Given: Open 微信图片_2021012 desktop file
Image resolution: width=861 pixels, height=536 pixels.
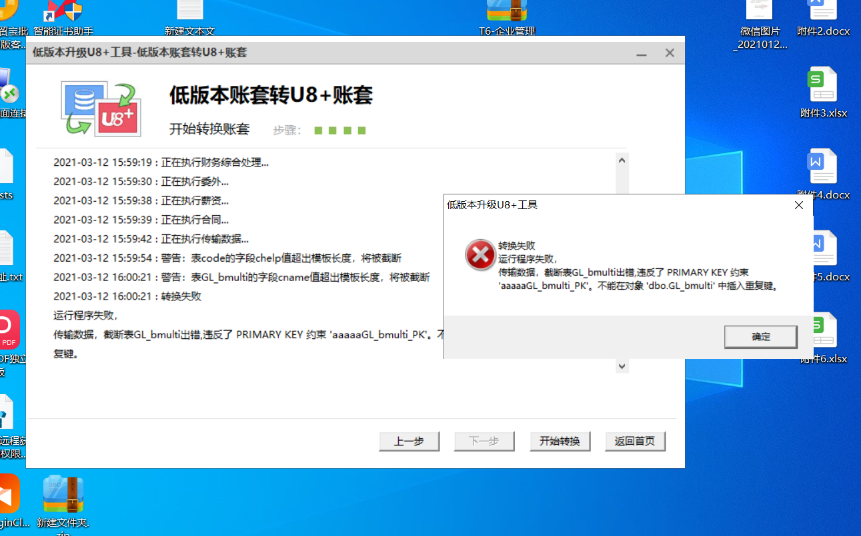Looking at the screenshot, I should pos(760,25).
